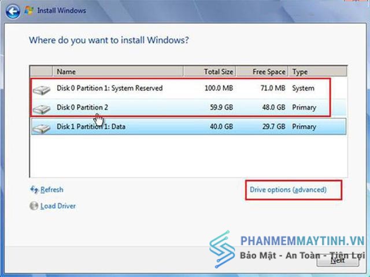Click the "Where do you want to install Windows?" heading
370x277 pixels.
pos(109,40)
